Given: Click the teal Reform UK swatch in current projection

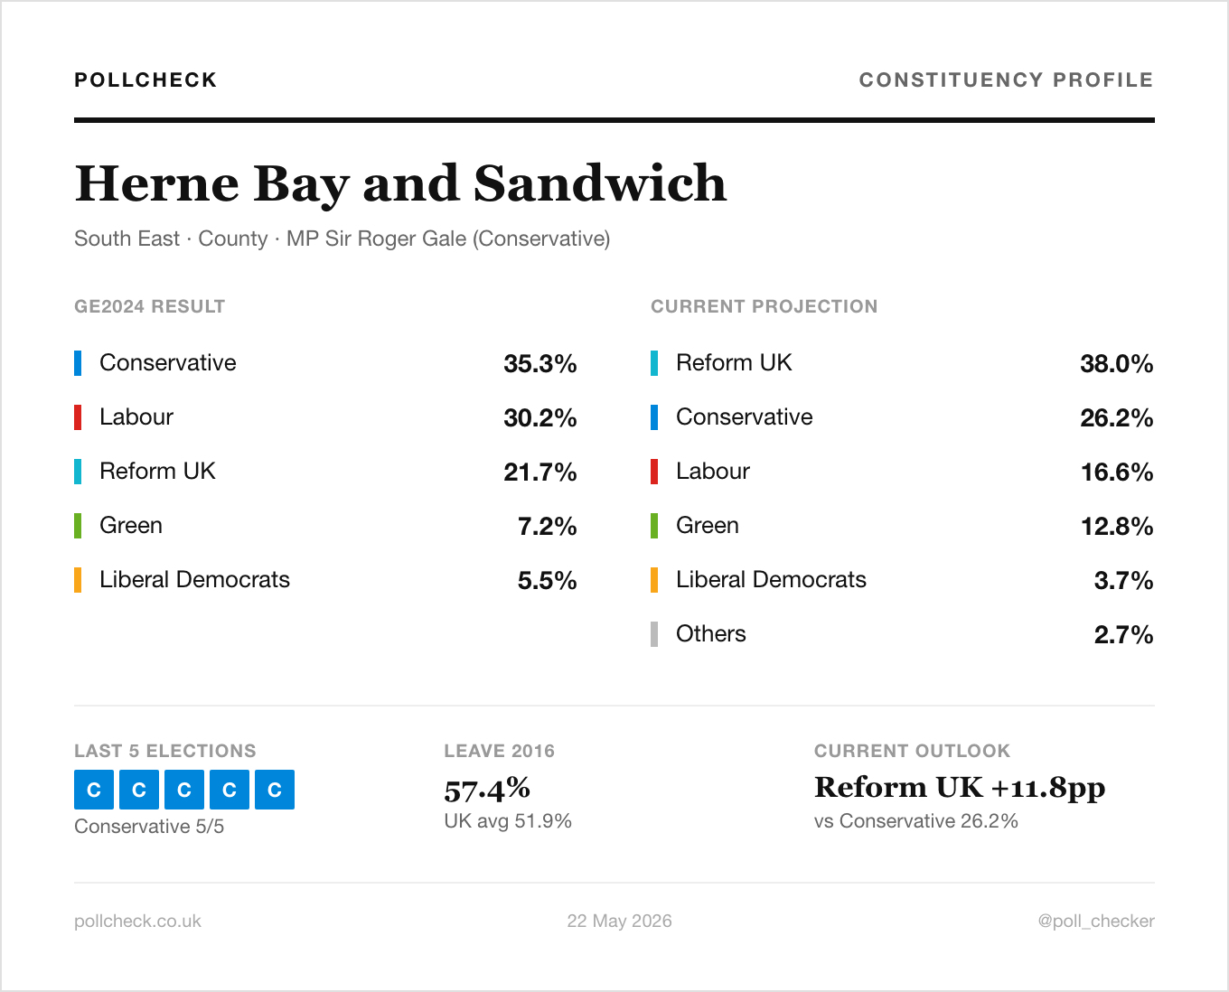Looking at the screenshot, I should [x=654, y=363].
